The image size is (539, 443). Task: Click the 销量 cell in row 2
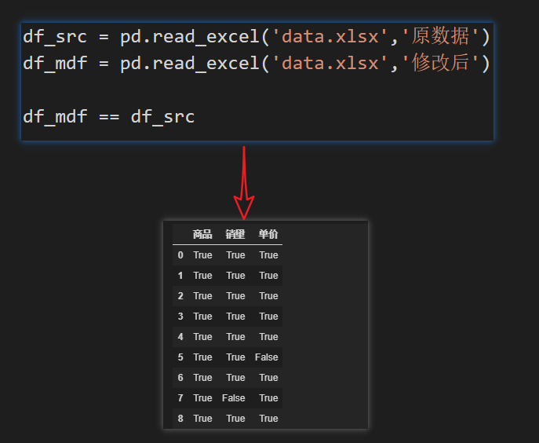point(235,296)
